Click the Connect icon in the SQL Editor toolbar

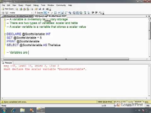click(3, 13)
